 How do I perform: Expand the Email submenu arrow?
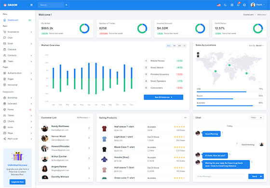coord(31,44)
